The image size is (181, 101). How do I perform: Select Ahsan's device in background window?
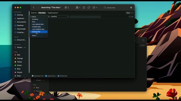point(39,80)
